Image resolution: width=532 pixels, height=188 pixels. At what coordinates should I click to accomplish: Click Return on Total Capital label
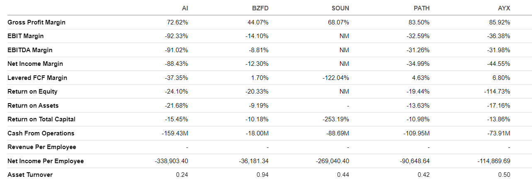point(41,119)
